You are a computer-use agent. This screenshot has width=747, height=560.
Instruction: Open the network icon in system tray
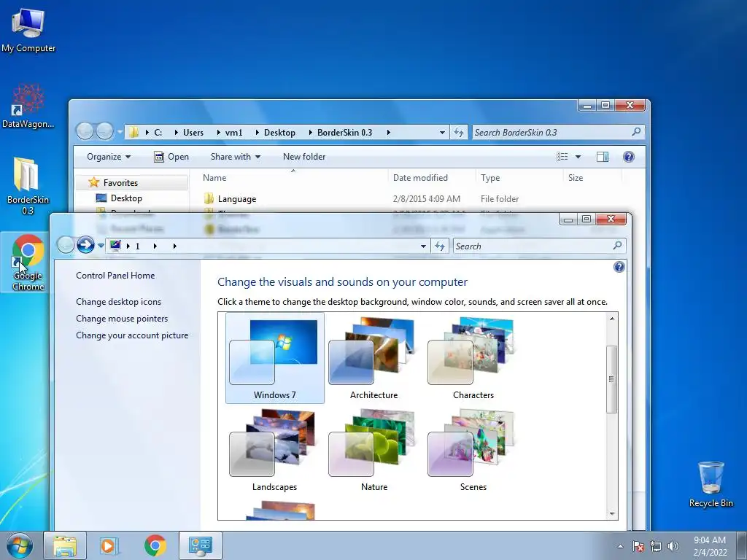point(656,547)
